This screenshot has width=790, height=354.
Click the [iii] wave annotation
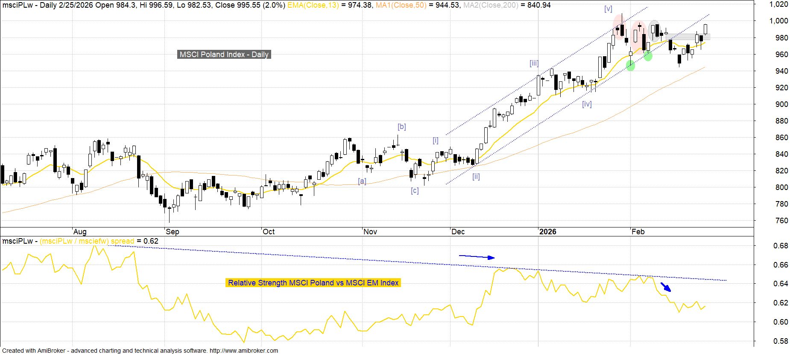(534, 63)
